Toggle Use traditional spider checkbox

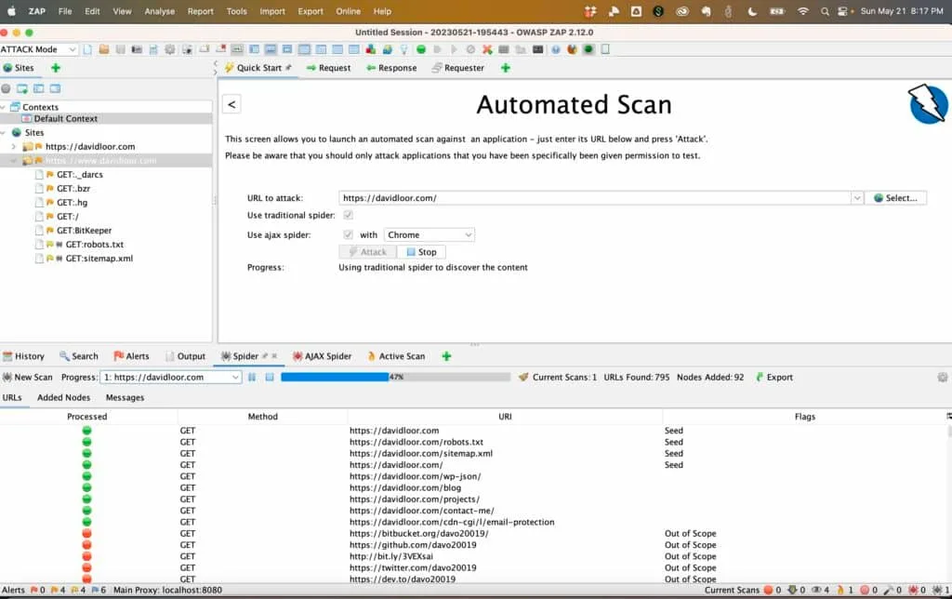(348, 215)
